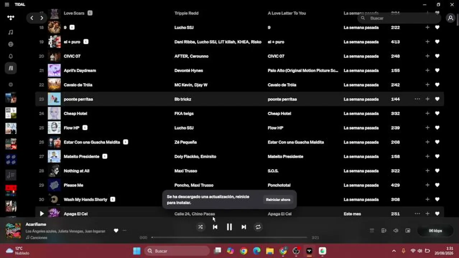Screen dimensions: 459x258
Task: Unlike 'Cheap Hotel' heart toggle
Action: (x=437, y=113)
